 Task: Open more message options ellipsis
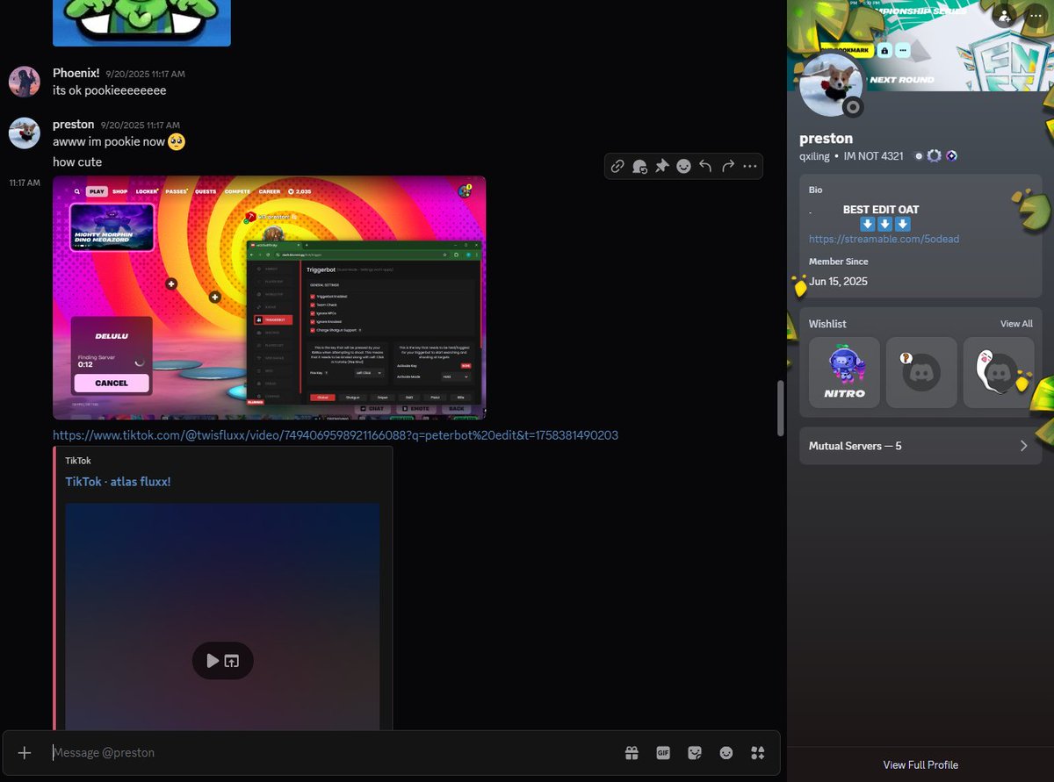pos(749,166)
